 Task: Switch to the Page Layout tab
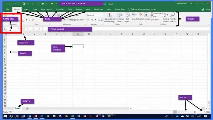[46, 9]
